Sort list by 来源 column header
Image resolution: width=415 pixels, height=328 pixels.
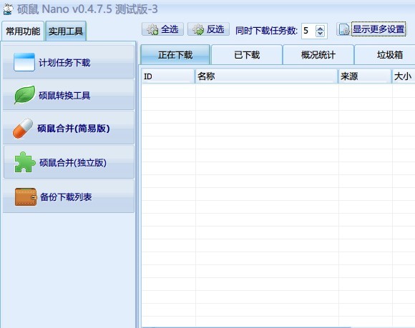365,76
